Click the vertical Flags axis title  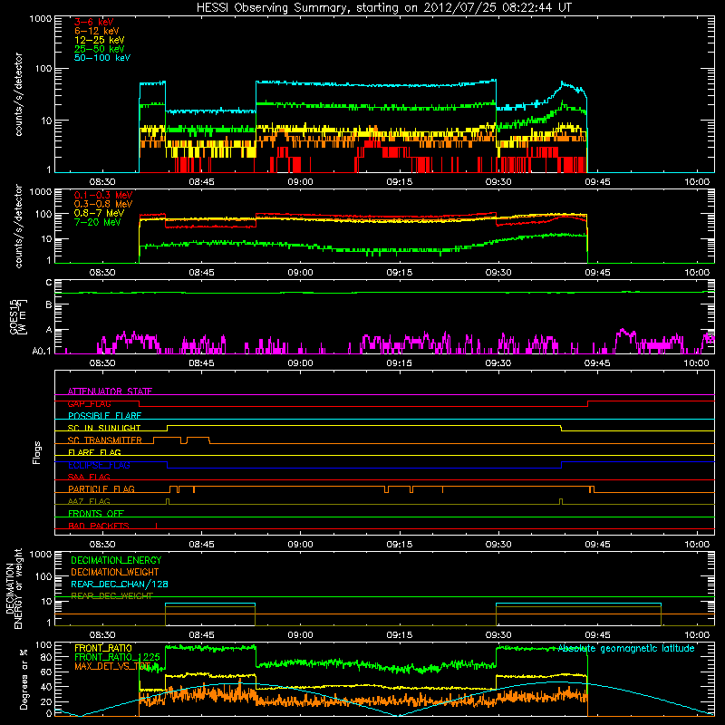pos(37,452)
